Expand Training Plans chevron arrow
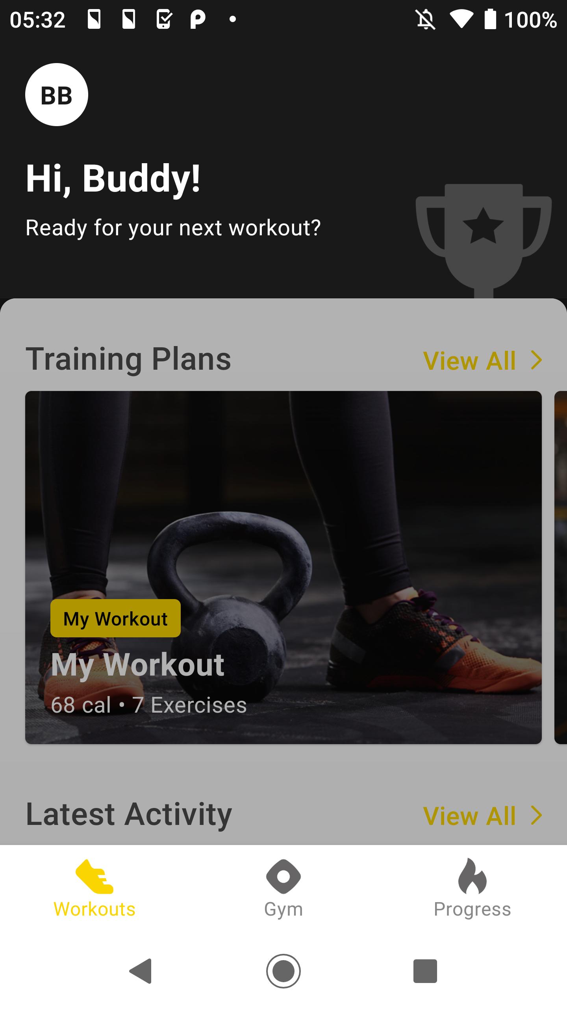This screenshot has height=1009, width=567. pyautogui.click(x=536, y=360)
